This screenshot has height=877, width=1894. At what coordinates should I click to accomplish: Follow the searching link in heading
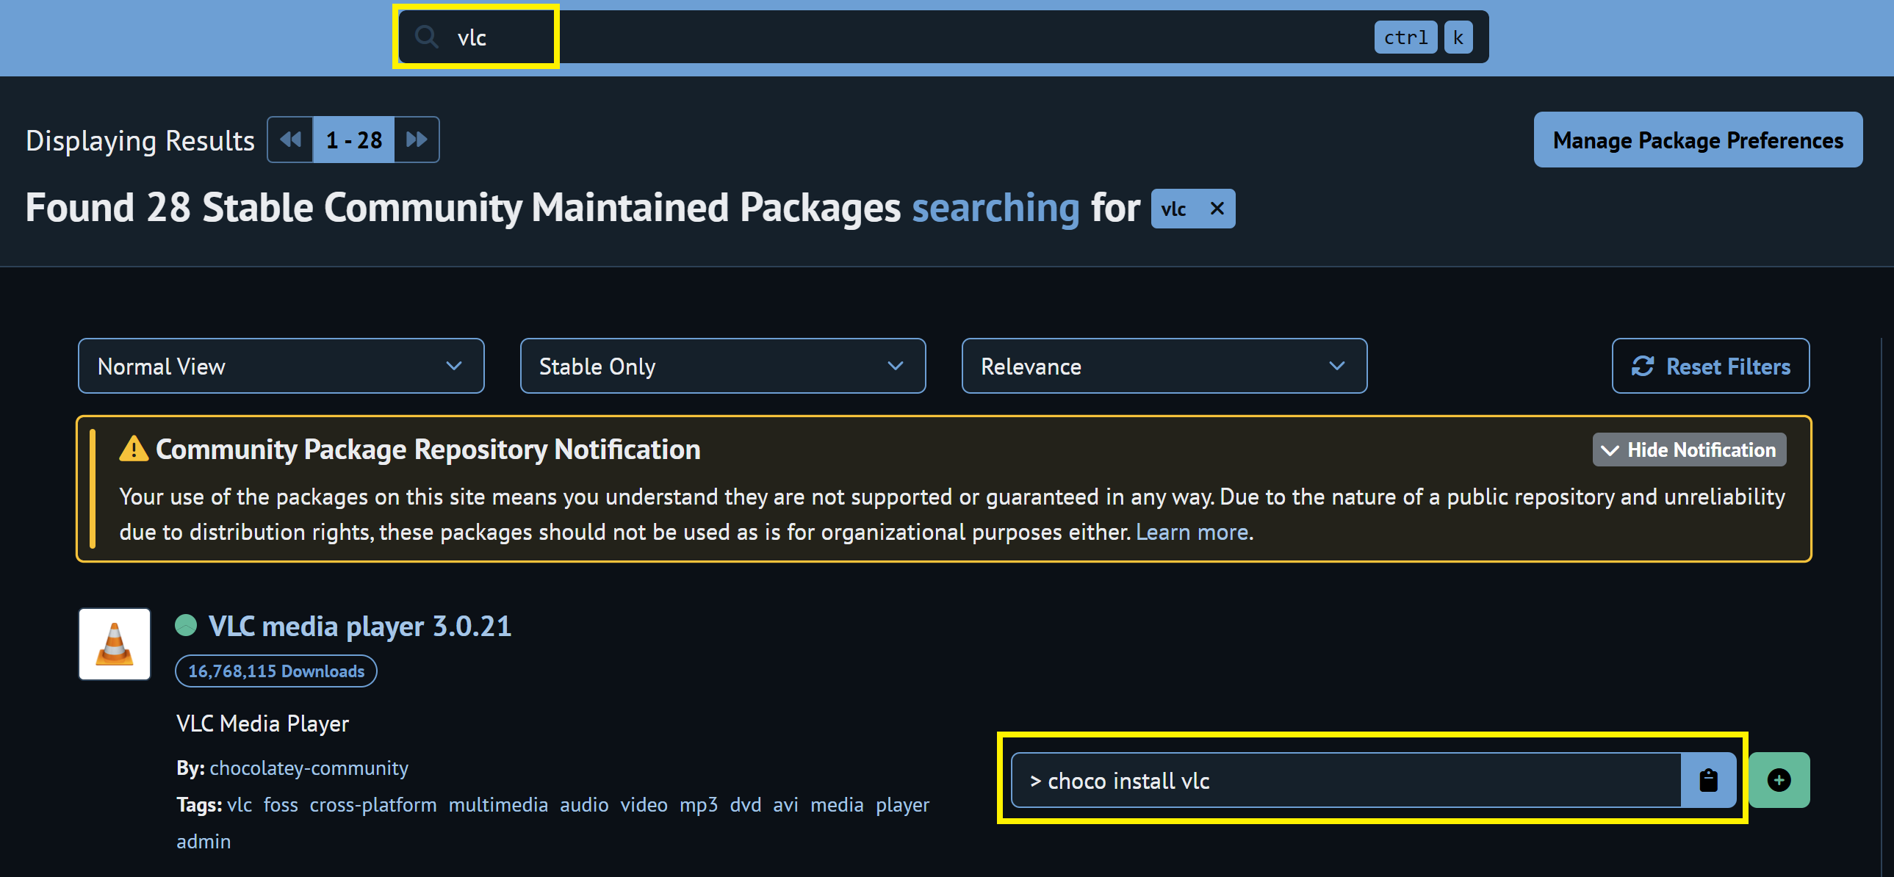(x=995, y=208)
